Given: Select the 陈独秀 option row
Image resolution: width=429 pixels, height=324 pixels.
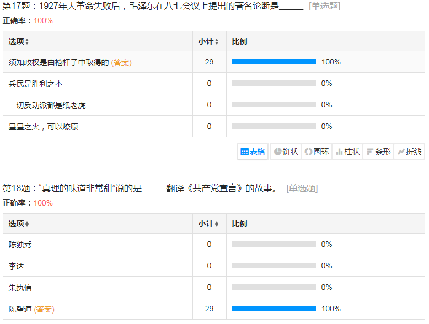Looking at the screenshot, I should coord(20,244).
